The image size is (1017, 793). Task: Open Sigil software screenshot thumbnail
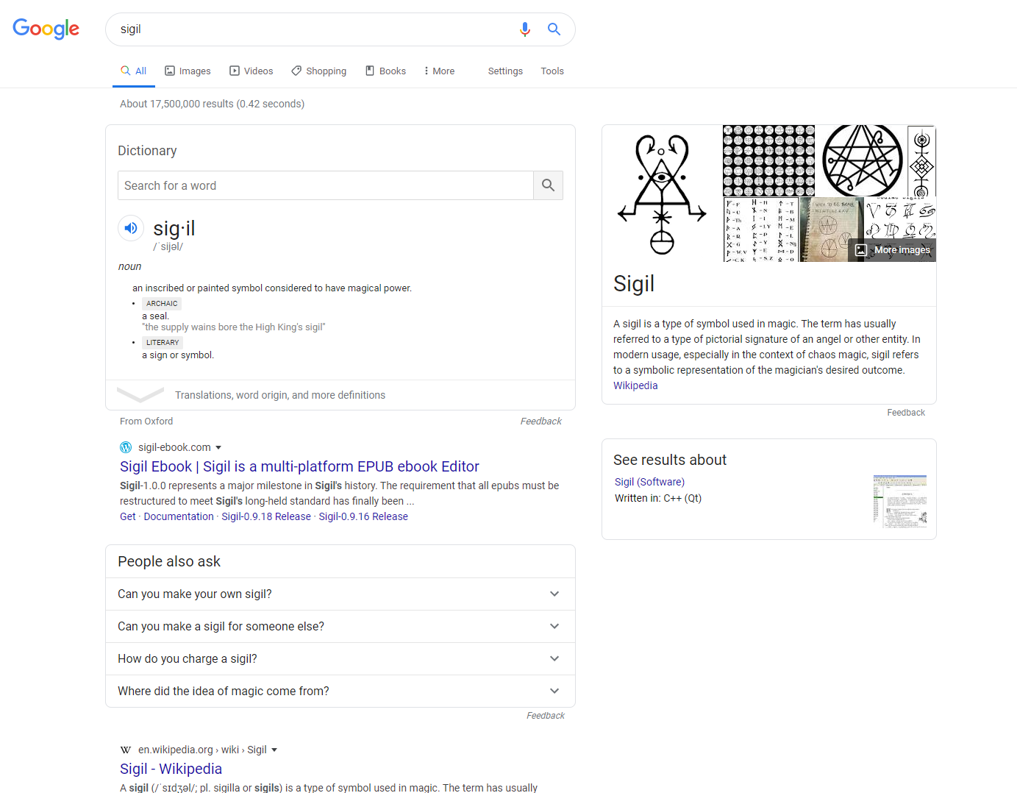click(900, 502)
